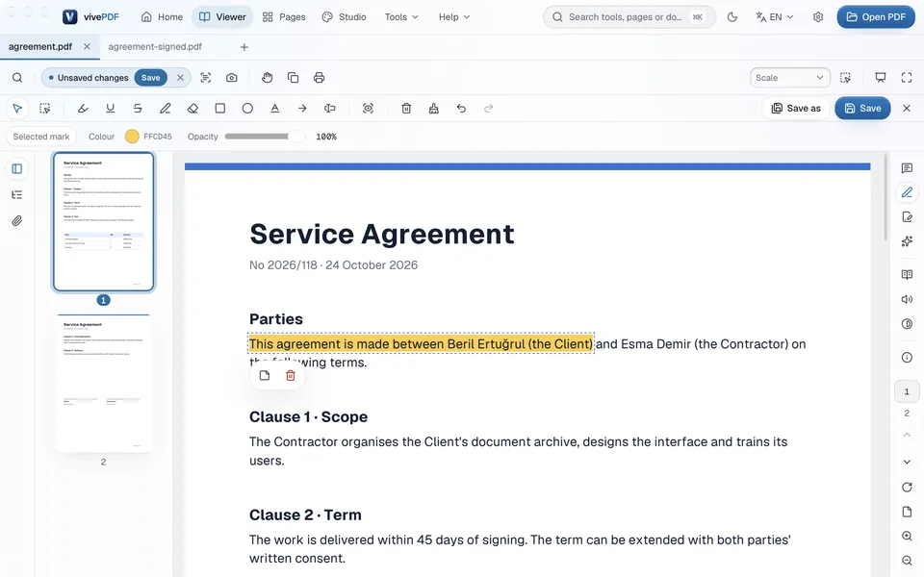This screenshot has height=577, width=924.
Task: Delete the selected highlight via red trash
Action: click(291, 376)
